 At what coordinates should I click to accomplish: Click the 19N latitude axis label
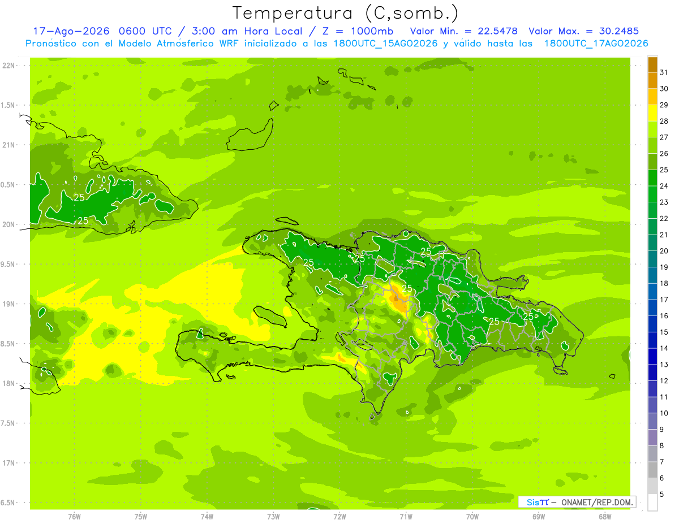coord(8,304)
